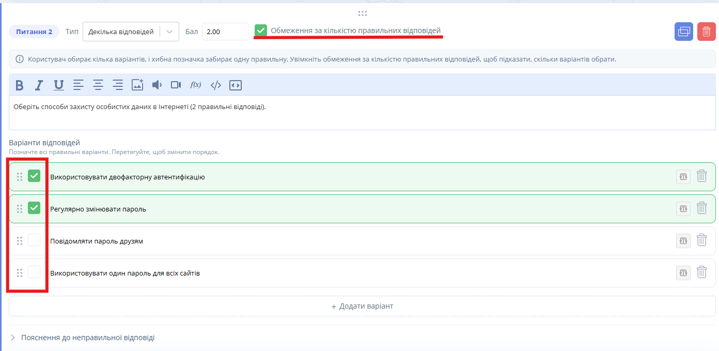Click the drag handle of the last answer option

[20, 273]
